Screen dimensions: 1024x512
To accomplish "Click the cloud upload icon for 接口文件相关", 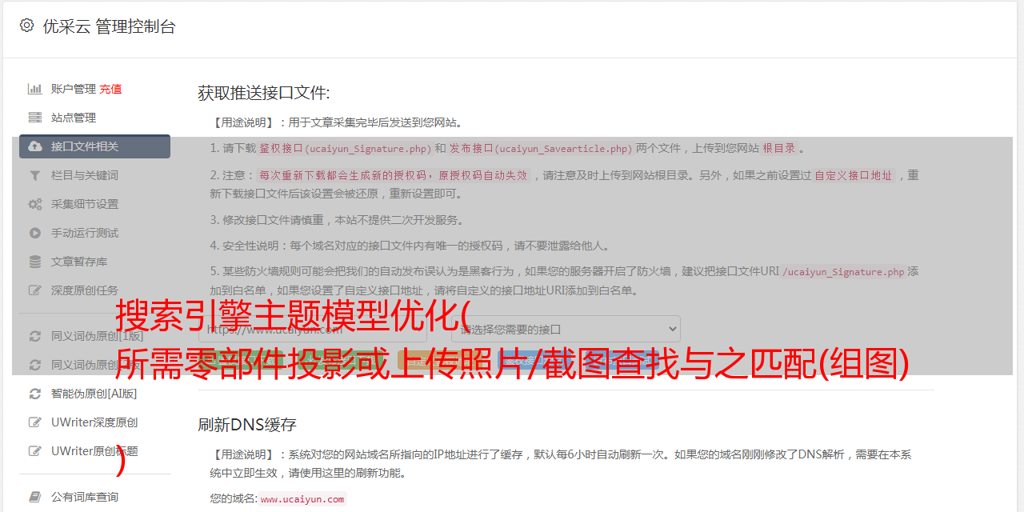I will pyautogui.click(x=35, y=146).
